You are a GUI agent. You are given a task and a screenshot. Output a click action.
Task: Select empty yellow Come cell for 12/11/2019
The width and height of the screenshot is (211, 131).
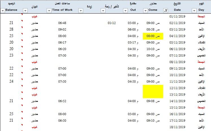point(153,88)
